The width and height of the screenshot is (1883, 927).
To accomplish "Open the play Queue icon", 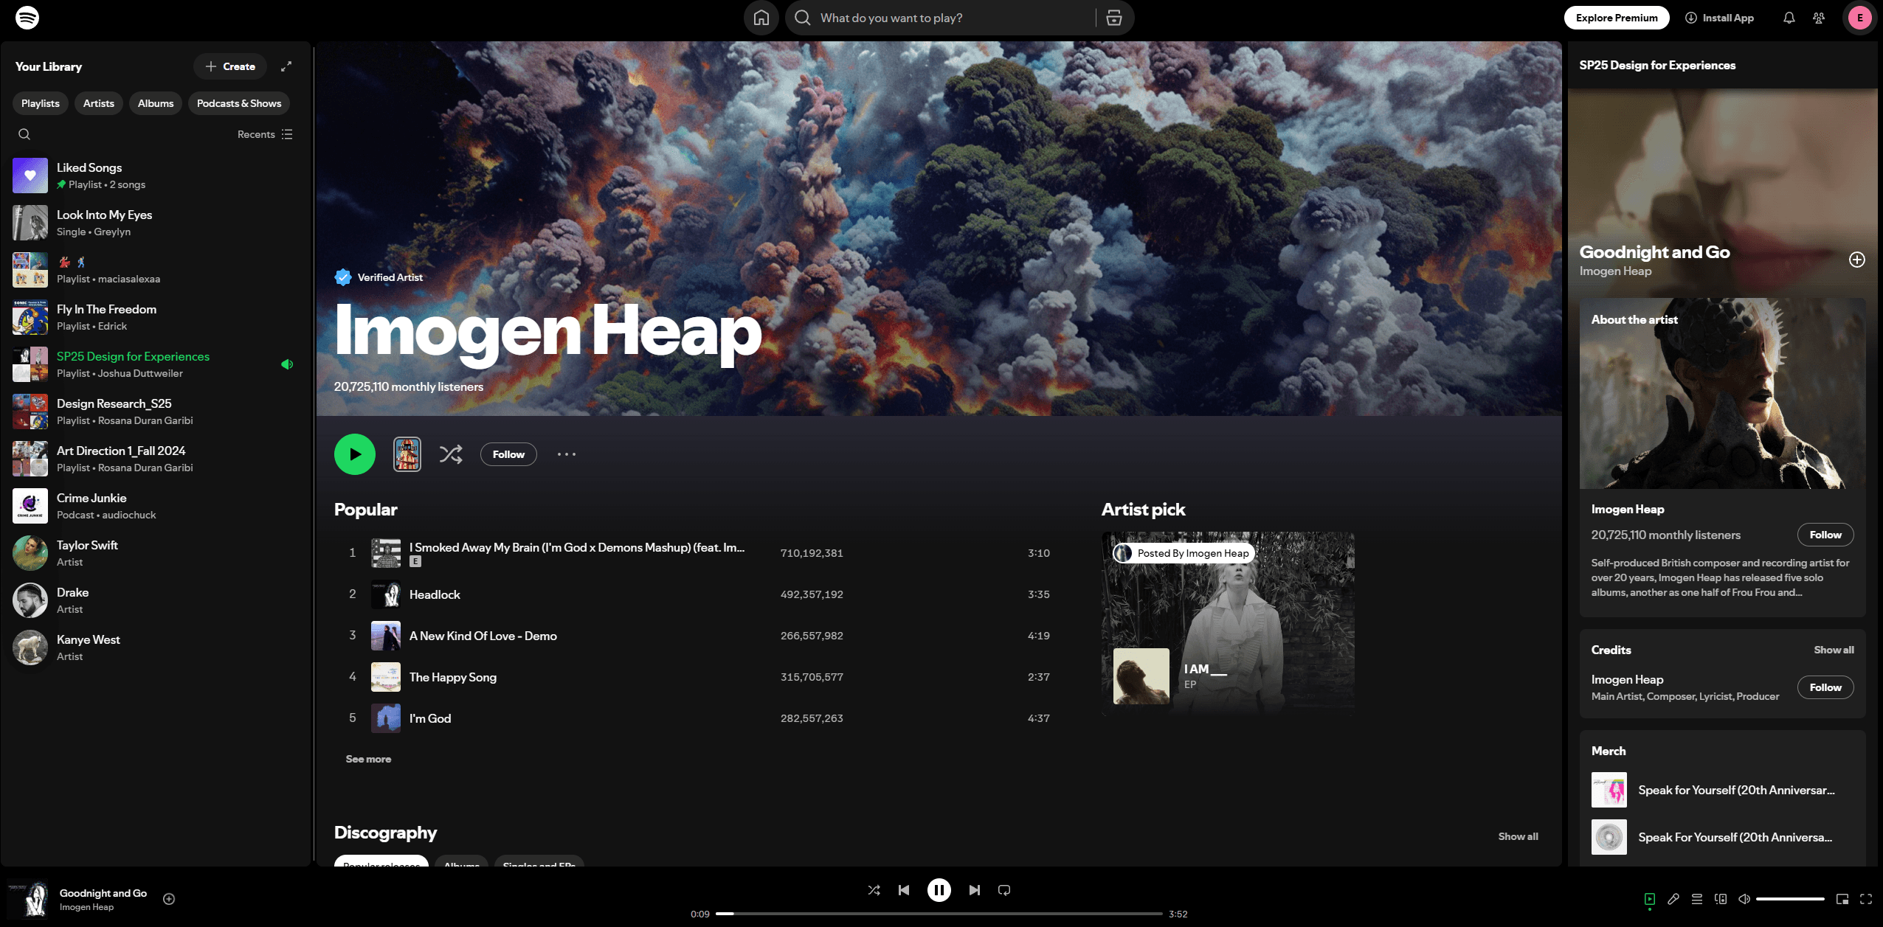I will 1697,899.
